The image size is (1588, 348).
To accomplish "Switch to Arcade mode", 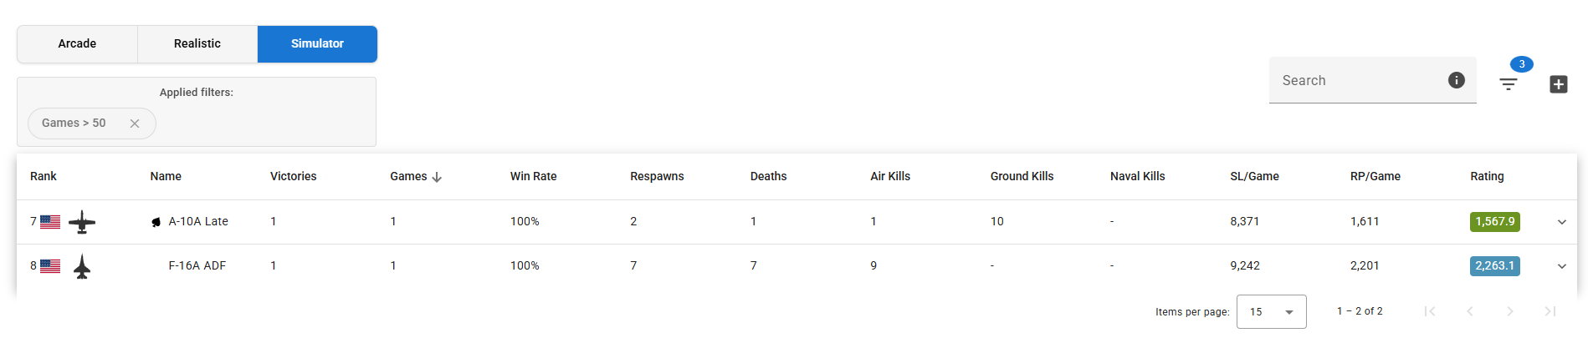I will 77,43.
